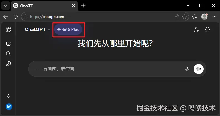Start a new chat with pencil icon
The width and height of the screenshot is (220, 116).
[8, 44]
